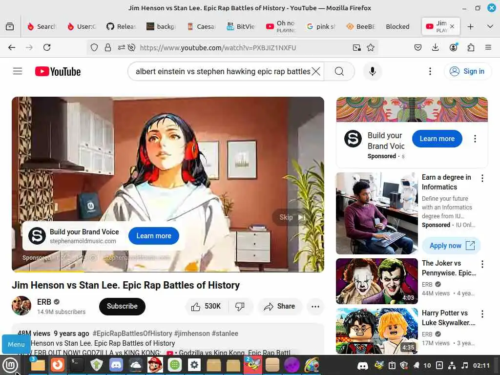Open options for Harry Potter vs Luke Skywalker
Image resolution: width=500 pixels, height=375 pixels.
(x=482, y=314)
